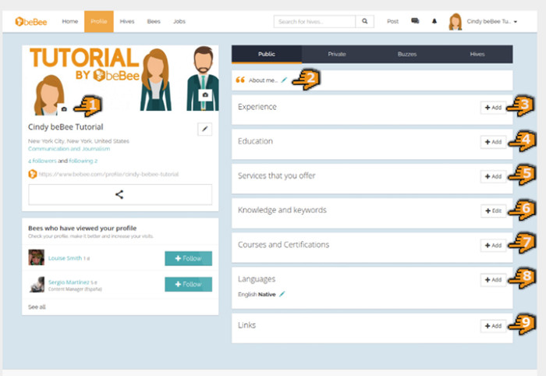
Task: Click the beBee hexagon icon beside URL
Action: (33, 174)
